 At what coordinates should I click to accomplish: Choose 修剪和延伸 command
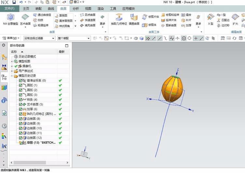(170, 15)
